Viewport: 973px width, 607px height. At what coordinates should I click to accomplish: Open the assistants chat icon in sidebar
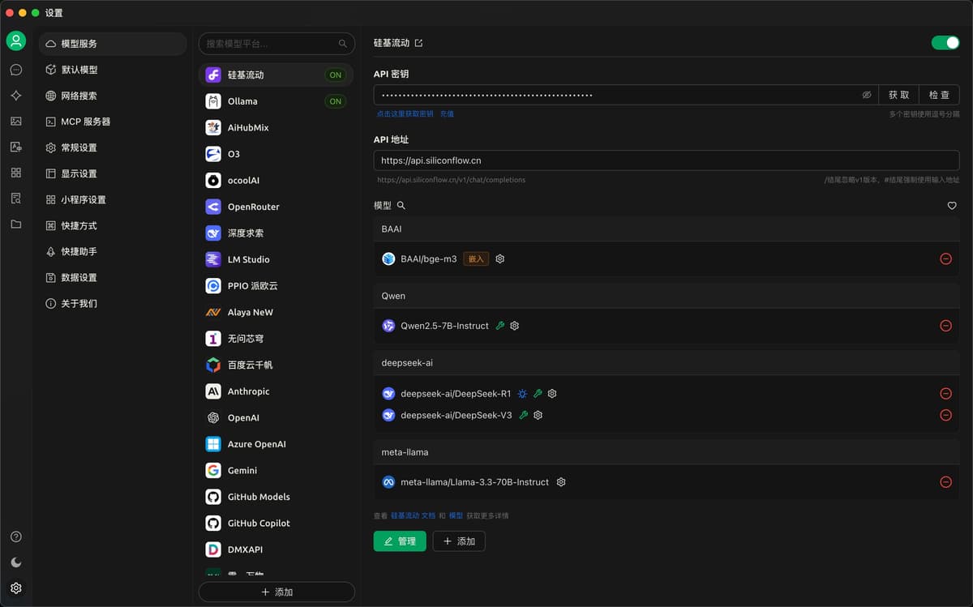pyautogui.click(x=16, y=70)
